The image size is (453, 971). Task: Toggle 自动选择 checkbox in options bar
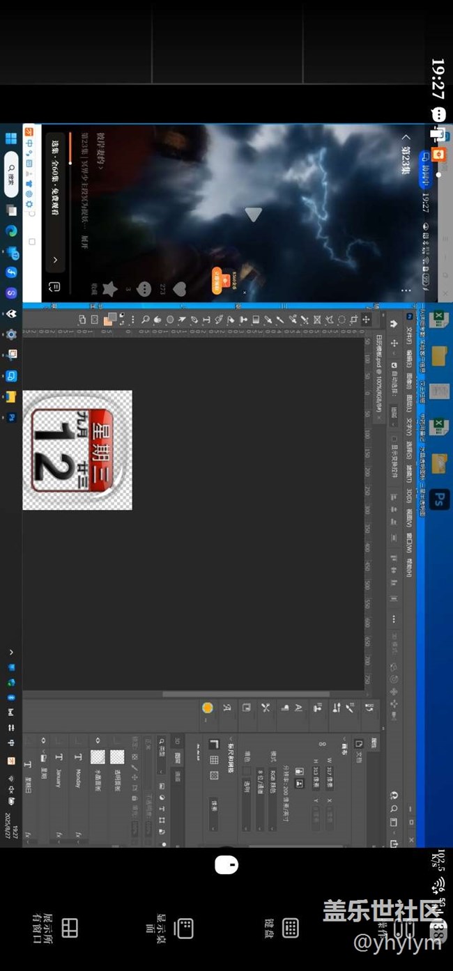(x=394, y=365)
